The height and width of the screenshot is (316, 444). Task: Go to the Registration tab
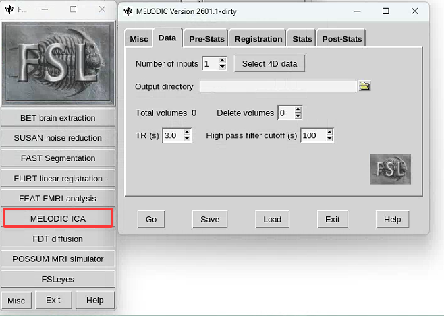[x=258, y=38]
